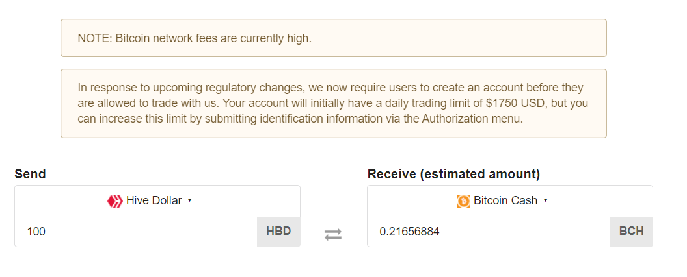Open the Bitcoin Cash receive currency selector
The width and height of the screenshot is (687, 277).
coord(510,201)
